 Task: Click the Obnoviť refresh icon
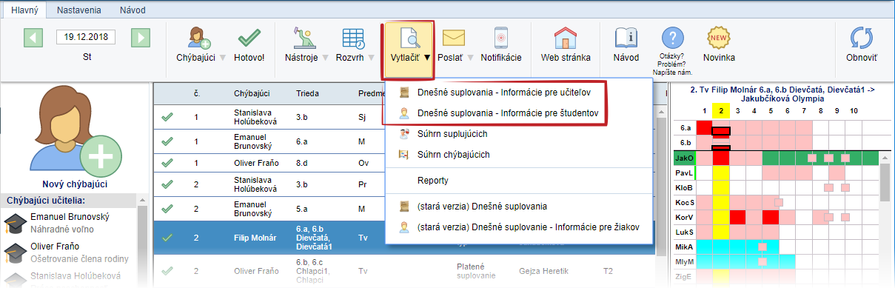coord(862,38)
